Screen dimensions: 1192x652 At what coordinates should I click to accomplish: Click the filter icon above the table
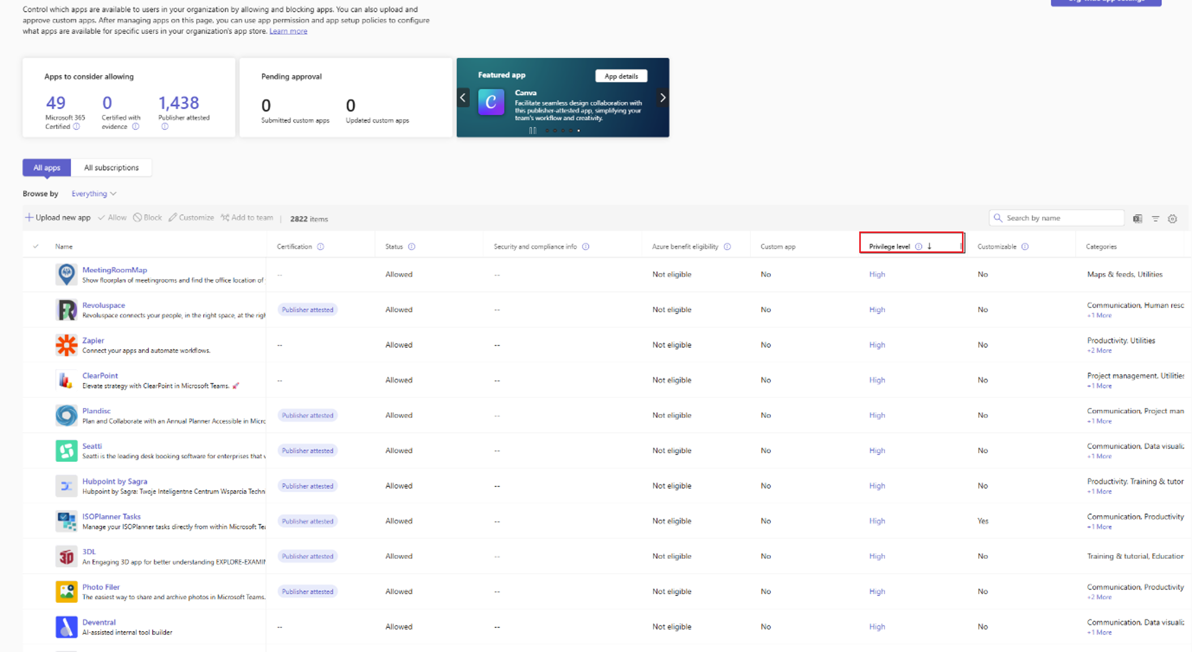point(1155,218)
